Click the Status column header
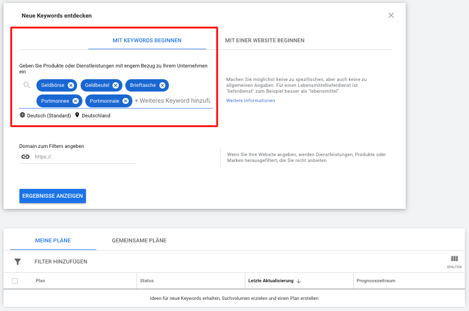469x311 pixels. (x=147, y=280)
